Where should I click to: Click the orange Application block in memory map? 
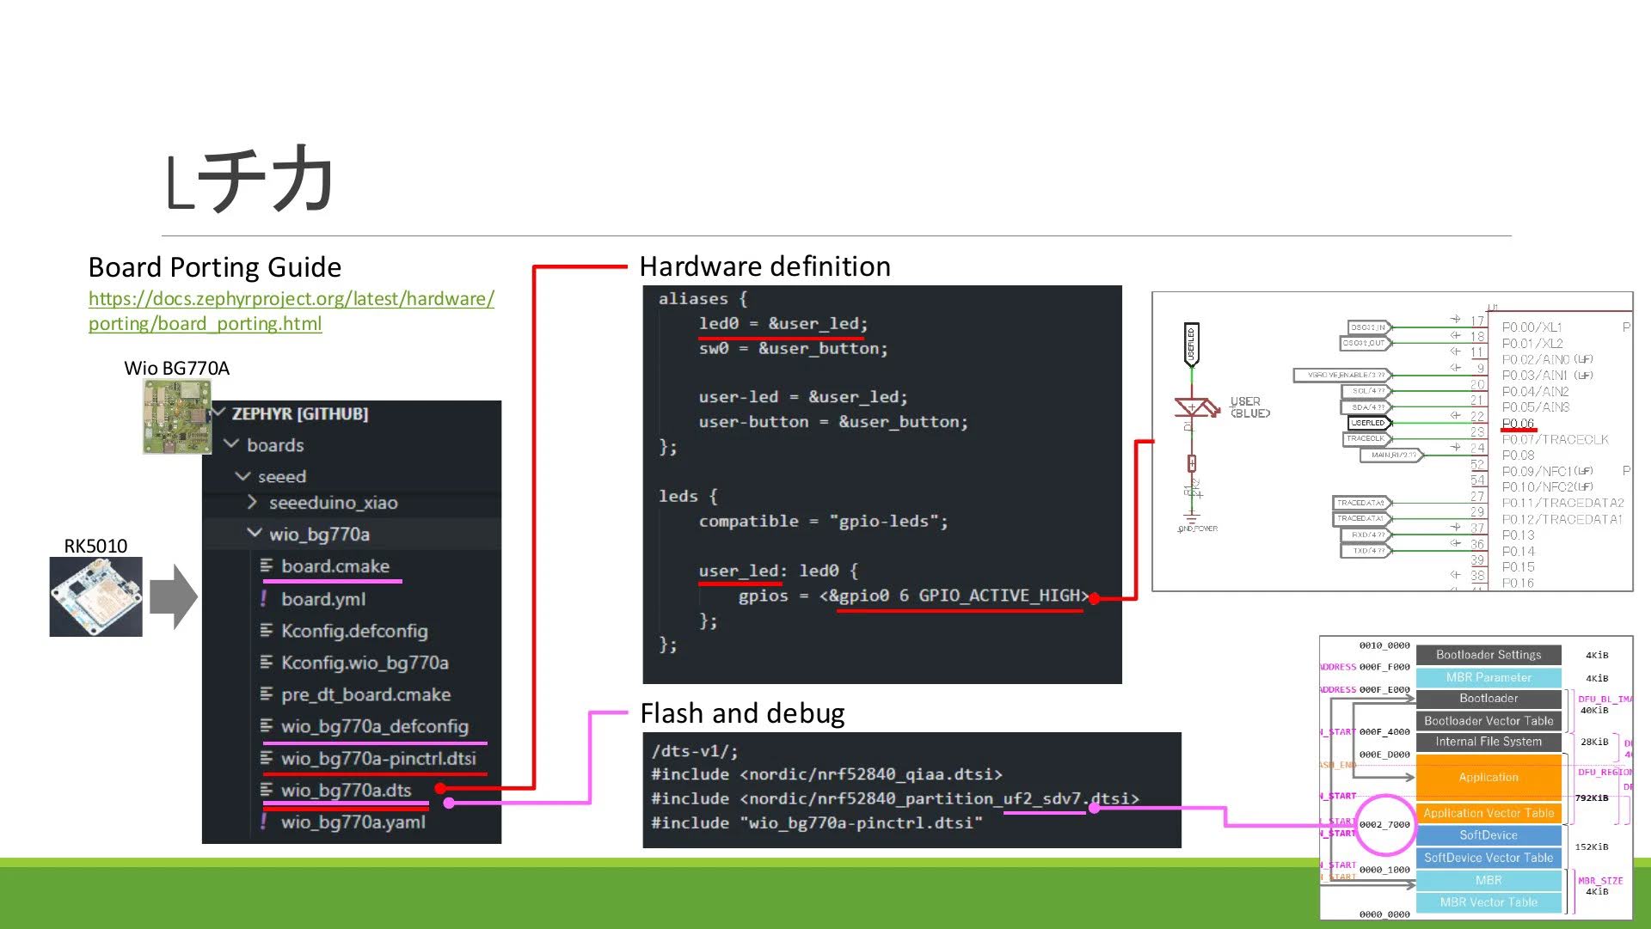pos(1488,777)
